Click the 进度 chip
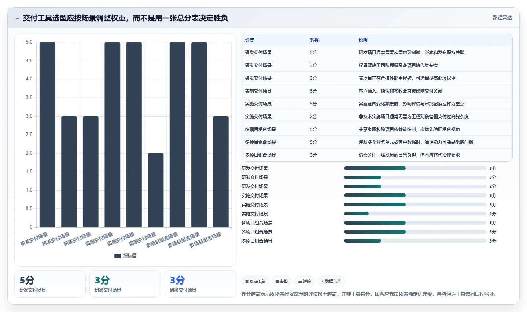Viewport: 527px width, 312px height. click(x=305, y=281)
